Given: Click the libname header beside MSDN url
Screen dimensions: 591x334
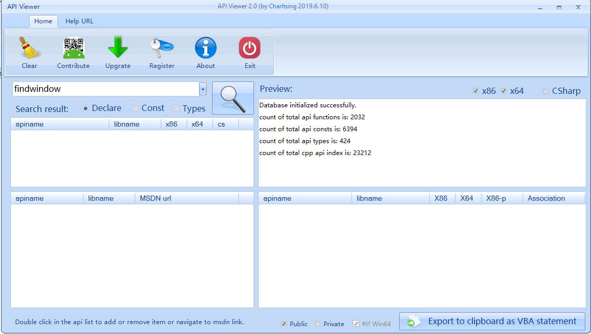Looking at the screenshot, I should point(109,199).
